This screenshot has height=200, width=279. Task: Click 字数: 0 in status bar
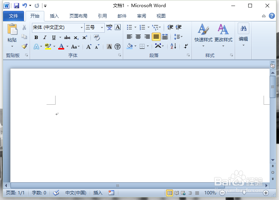pos(39,193)
